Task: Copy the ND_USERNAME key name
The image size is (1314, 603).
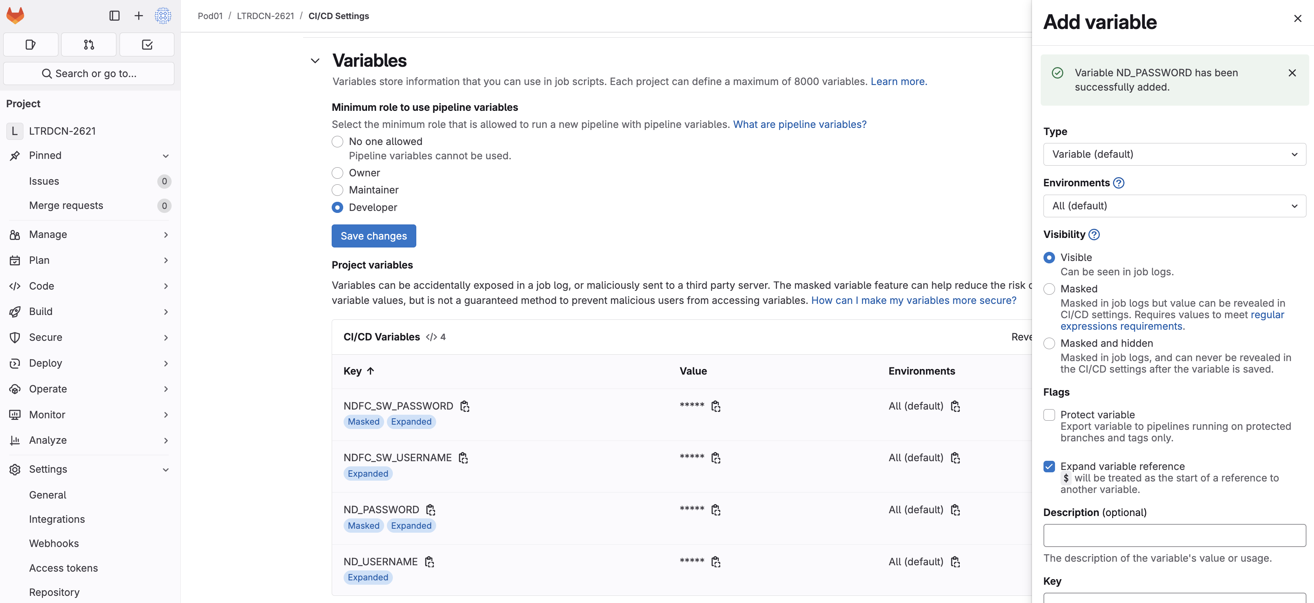Action: tap(429, 562)
